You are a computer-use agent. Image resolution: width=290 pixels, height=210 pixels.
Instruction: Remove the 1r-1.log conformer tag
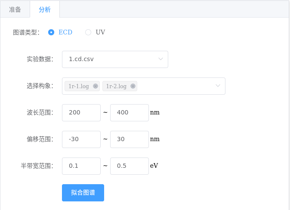tap(96, 86)
